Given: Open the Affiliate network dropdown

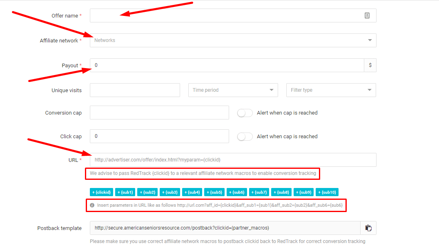Looking at the screenshot, I should pos(233,40).
